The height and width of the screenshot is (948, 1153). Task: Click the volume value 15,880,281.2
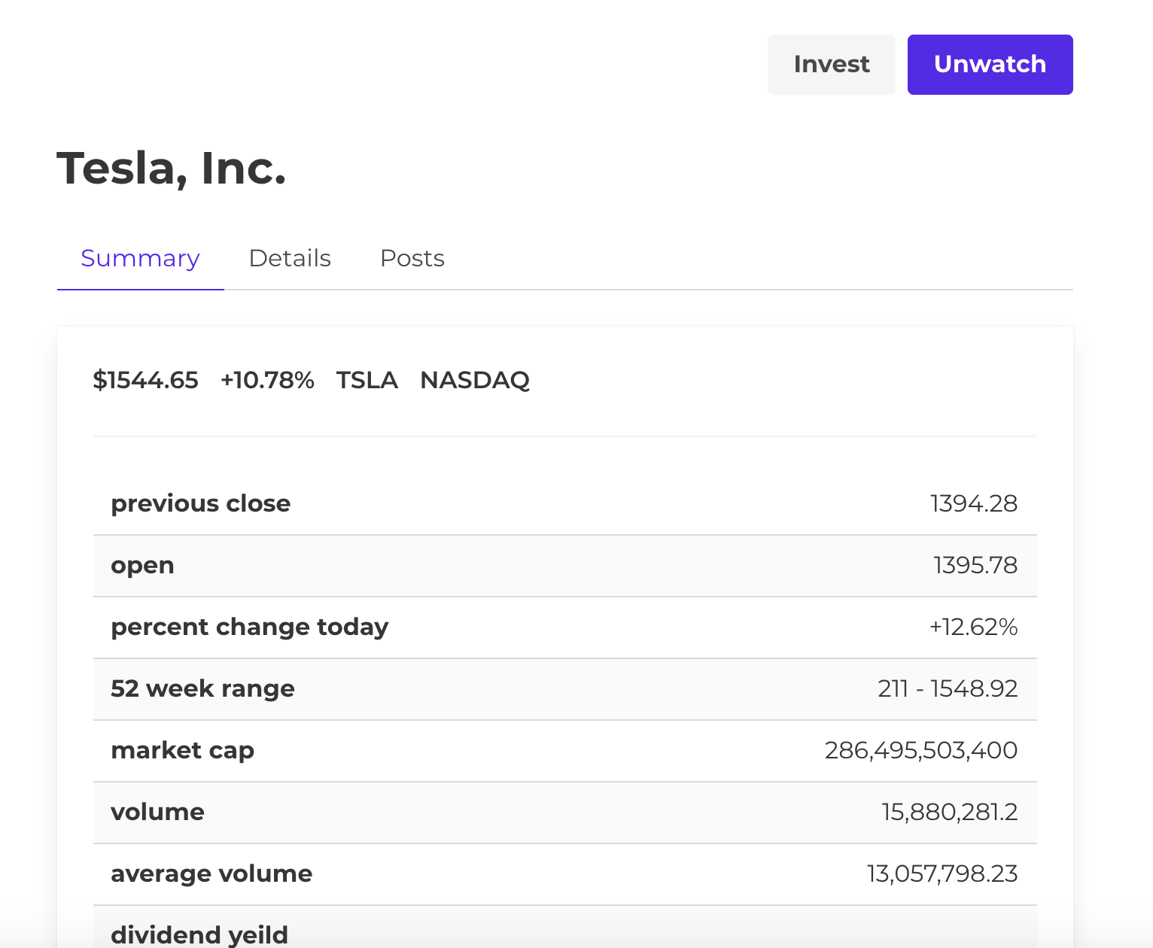(x=949, y=812)
